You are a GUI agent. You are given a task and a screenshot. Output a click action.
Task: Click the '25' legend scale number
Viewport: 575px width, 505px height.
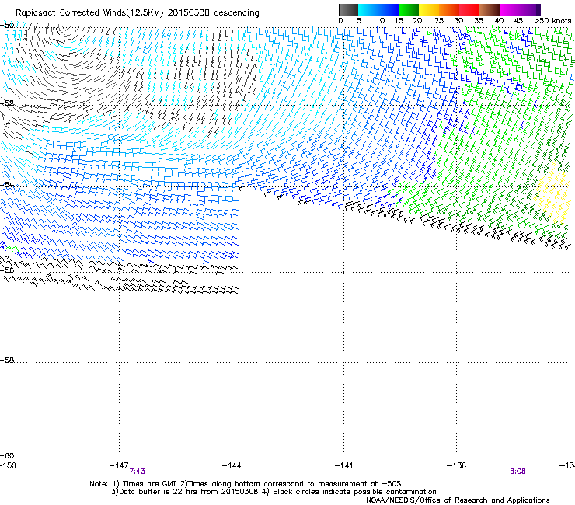439,21
